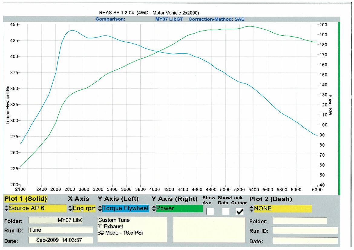Image resolution: width=354 pixels, height=250 pixels.
Task: Click the Plot 1 Folder field MY07 LibG
Action: (x=56, y=220)
